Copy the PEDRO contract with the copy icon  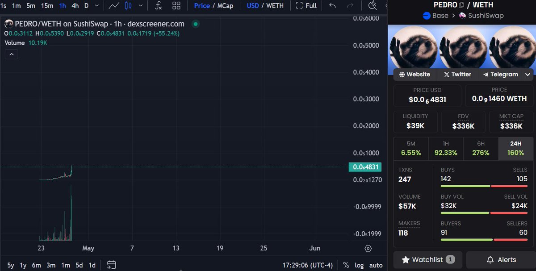pos(462,5)
